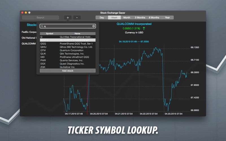Image resolution: width=226 pixels, height=141 pixels.
Task: Click the 0.8950 (1.31%) change value
Action: coord(131,28)
